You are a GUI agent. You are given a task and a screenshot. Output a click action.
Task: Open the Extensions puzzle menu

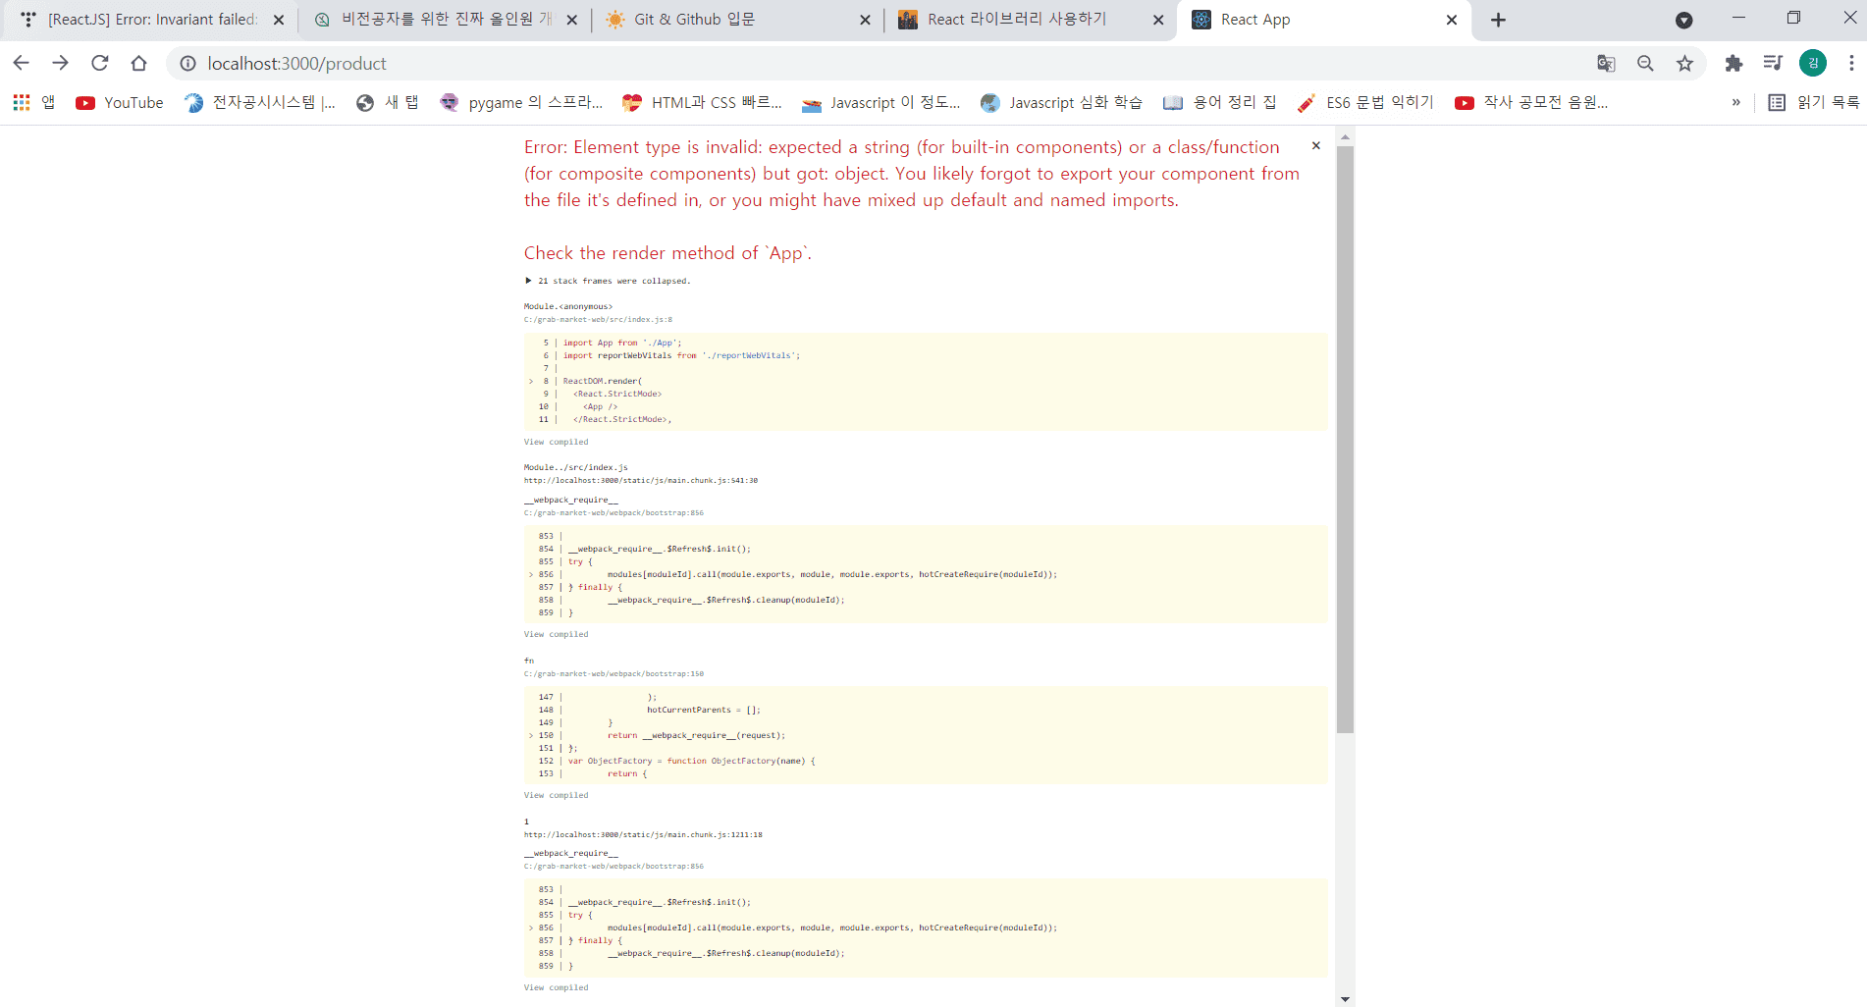[1734, 64]
